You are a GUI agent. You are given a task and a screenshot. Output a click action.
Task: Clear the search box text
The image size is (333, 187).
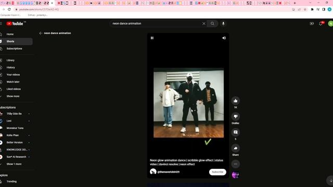[203, 23]
